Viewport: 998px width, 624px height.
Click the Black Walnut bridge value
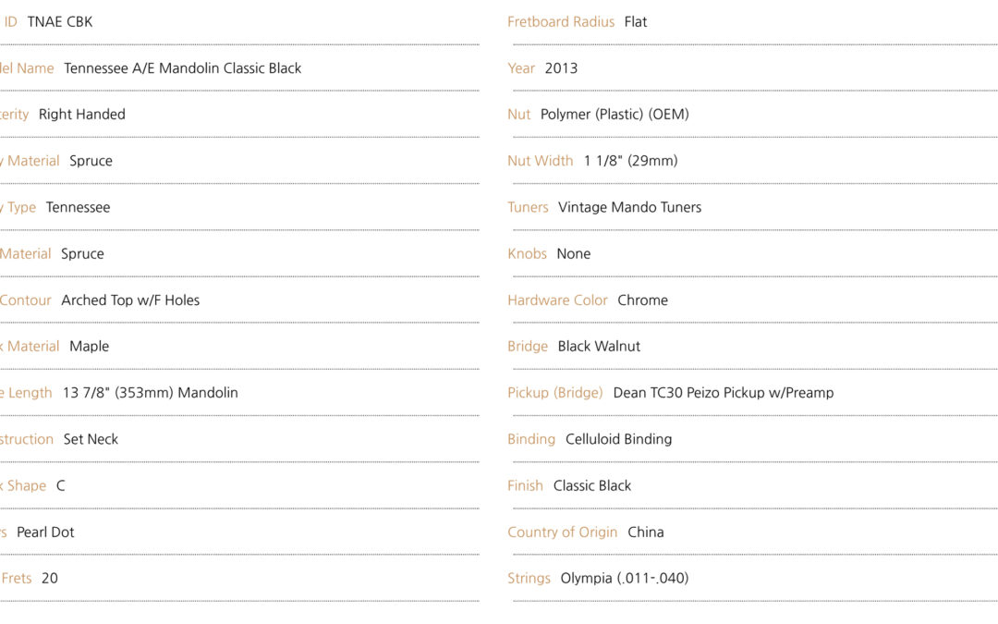599,347
